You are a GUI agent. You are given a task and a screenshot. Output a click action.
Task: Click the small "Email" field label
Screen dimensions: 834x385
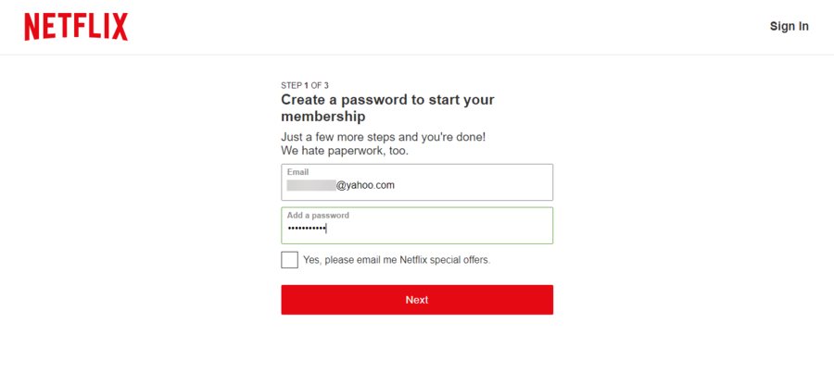tap(297, 172)
